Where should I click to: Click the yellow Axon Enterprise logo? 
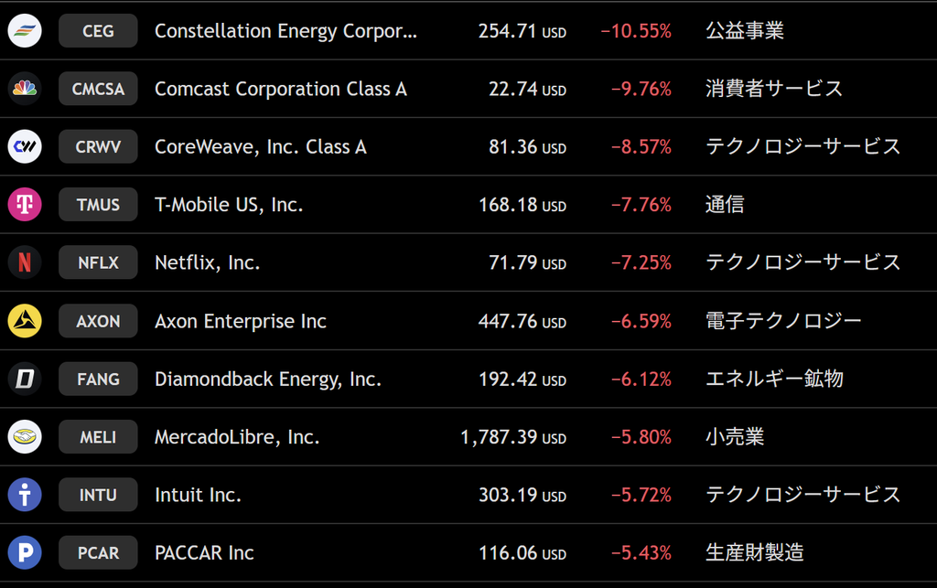point(25,321)
